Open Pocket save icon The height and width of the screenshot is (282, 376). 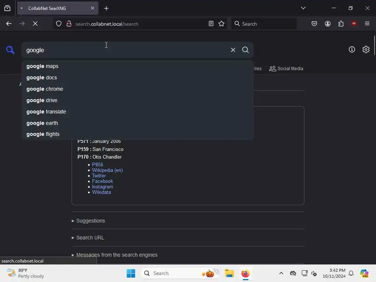pyautogui.click(x=314, y=23)
